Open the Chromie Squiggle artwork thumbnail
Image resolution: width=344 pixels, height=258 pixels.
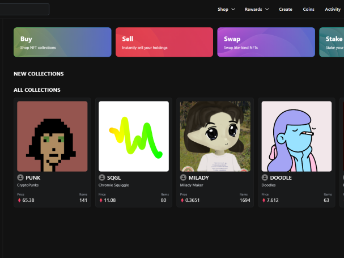pos(134,136)
